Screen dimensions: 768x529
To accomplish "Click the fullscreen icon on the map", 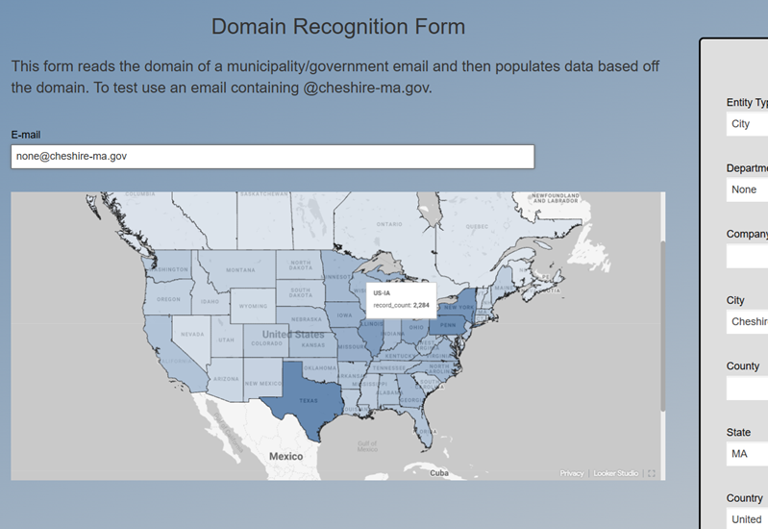I will [652, 473].
